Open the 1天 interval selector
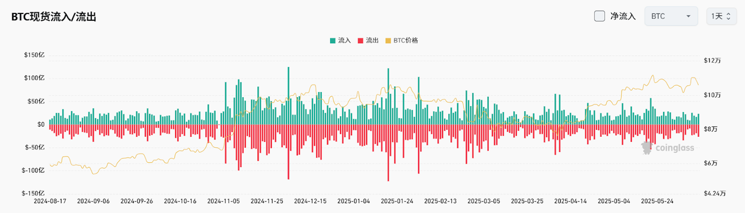 tap(722, 16)
